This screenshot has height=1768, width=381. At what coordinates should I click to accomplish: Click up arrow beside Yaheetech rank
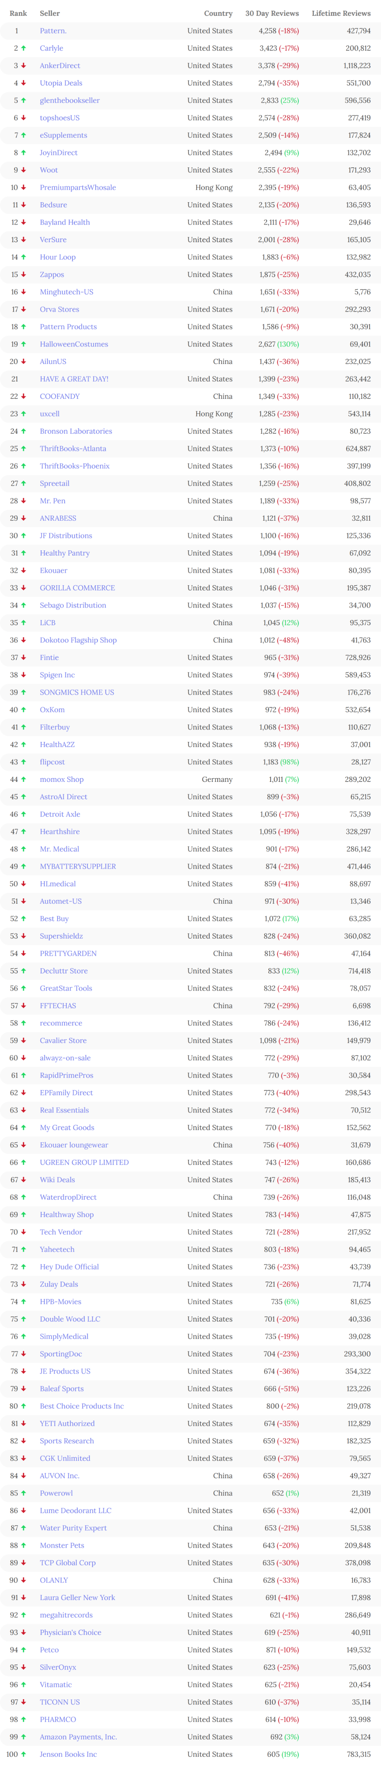pos(23,1250)
